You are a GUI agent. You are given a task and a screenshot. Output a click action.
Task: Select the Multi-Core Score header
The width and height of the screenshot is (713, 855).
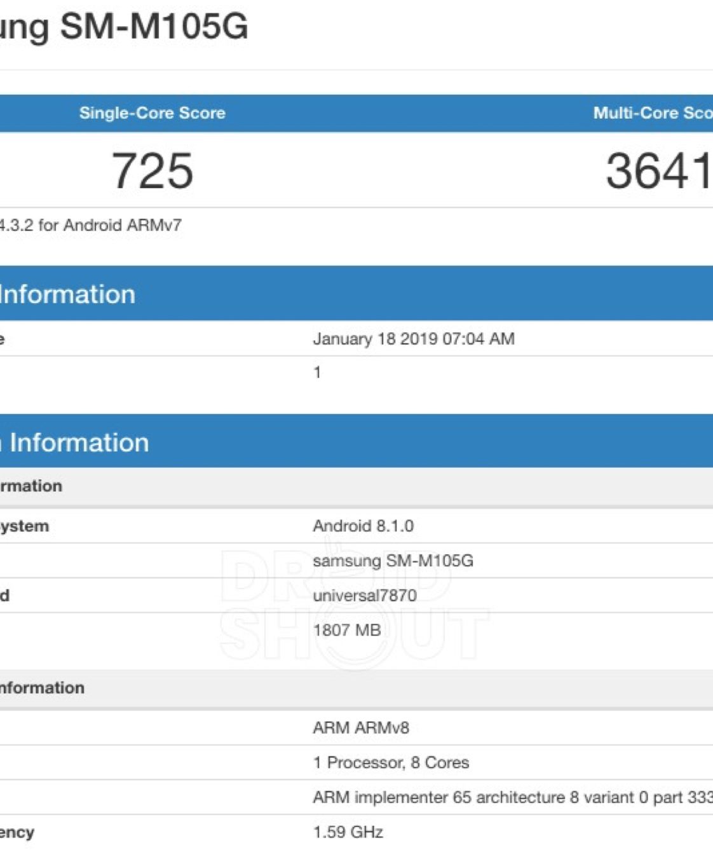tap(652, 113)
